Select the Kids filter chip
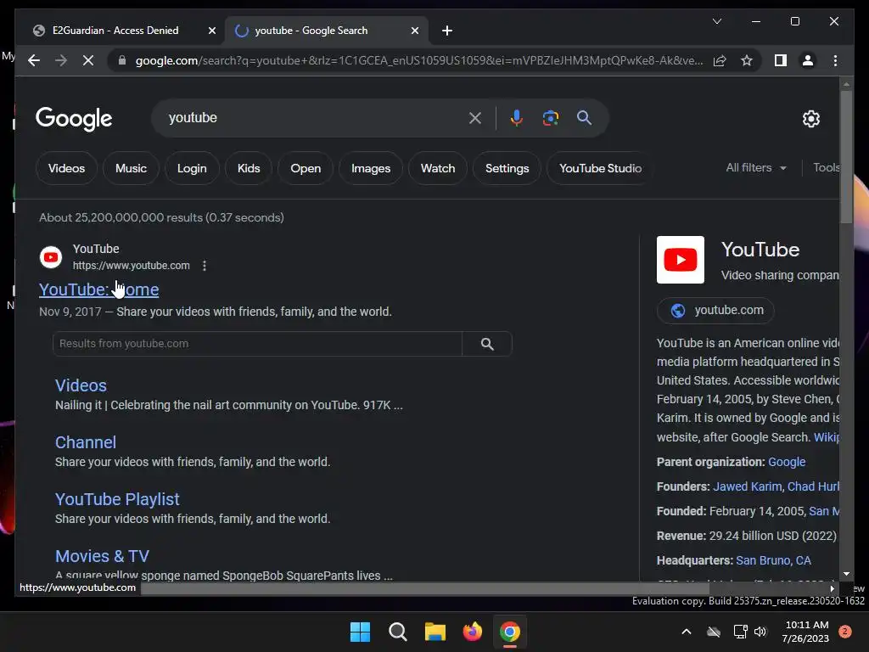 [x=249, y=168]
